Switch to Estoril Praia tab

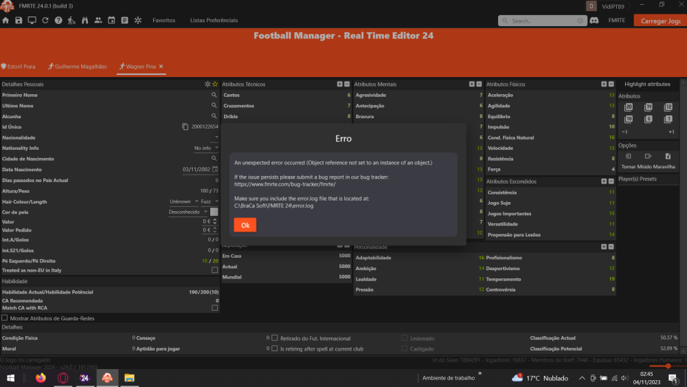[18, 67]
